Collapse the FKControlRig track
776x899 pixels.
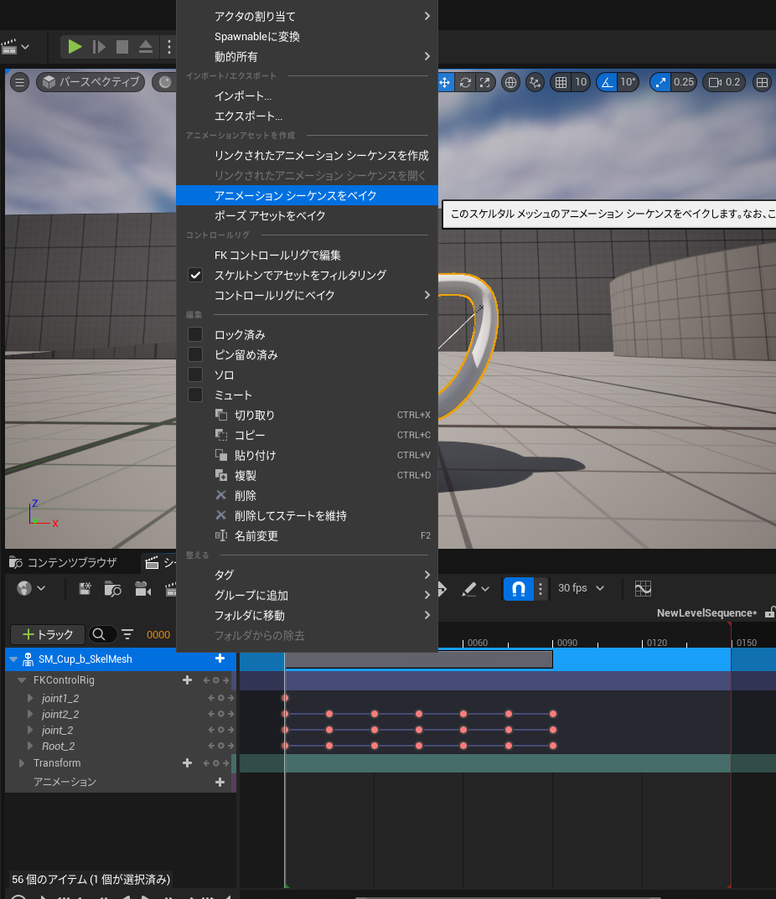click(21, 679)
